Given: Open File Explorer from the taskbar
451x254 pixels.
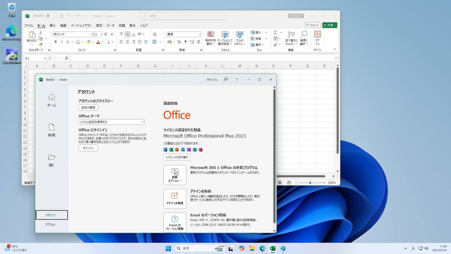Looking at the screenshot, I should coord(252,248).
